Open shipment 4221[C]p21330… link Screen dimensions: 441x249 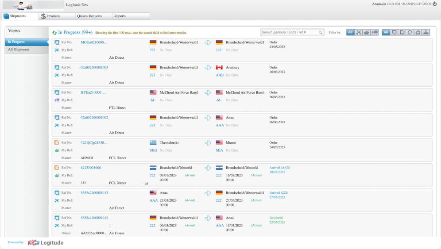pos(94,142)
